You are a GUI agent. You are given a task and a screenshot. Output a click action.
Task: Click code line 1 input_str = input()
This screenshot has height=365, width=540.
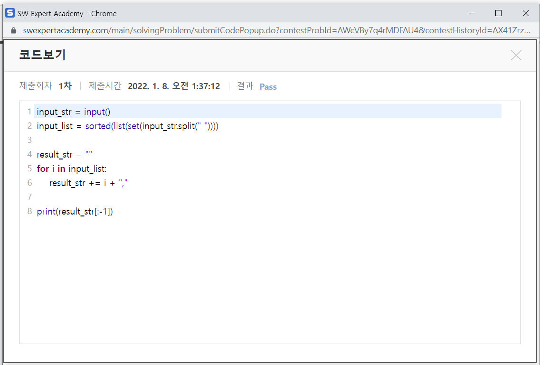(x=73, y=112)
